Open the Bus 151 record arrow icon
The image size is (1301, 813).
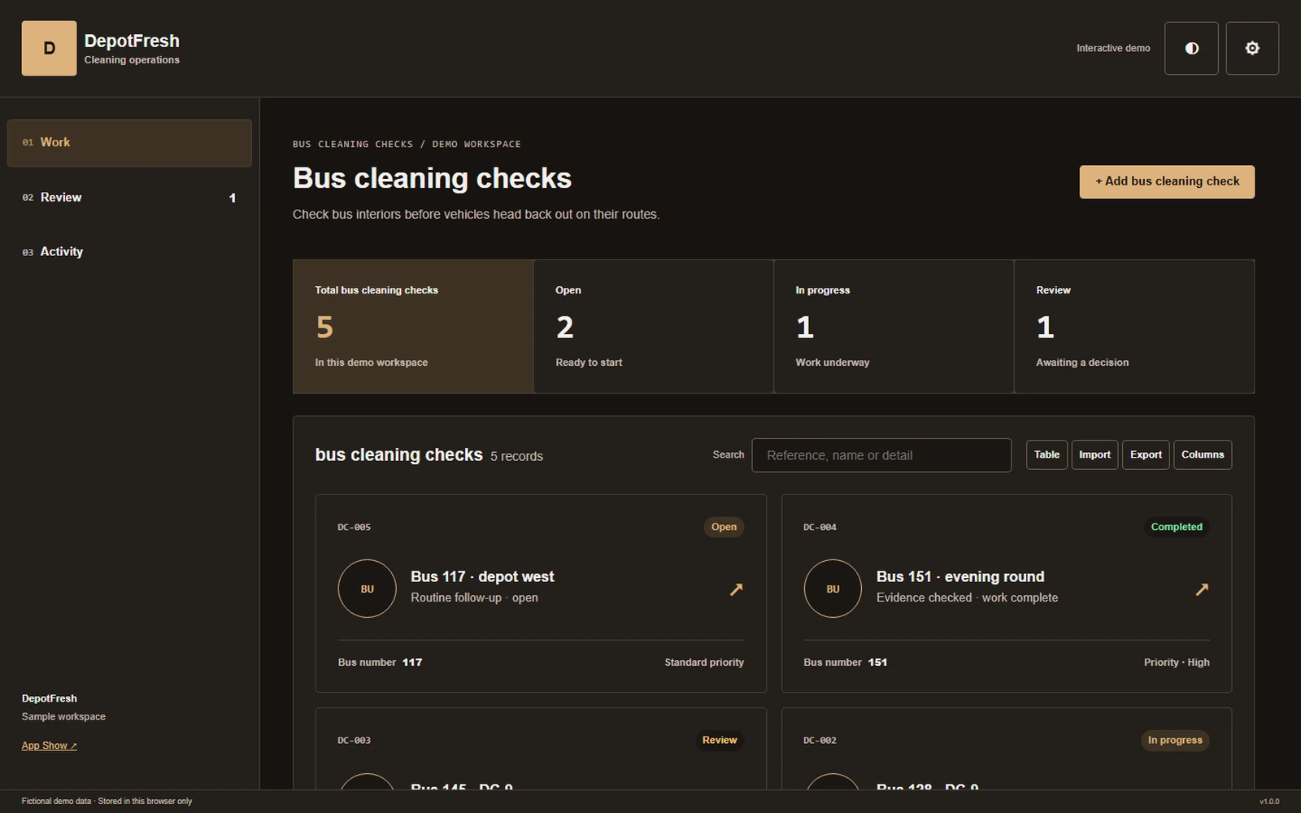point(1202,589)
